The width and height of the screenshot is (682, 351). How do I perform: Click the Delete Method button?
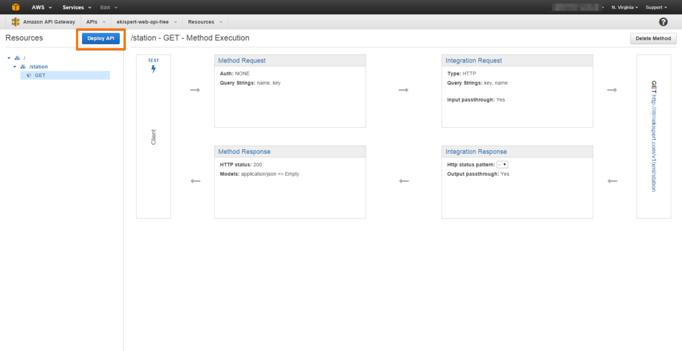(x=653, y=38)
